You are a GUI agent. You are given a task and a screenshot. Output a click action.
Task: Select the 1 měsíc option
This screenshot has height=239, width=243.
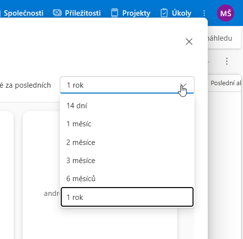[x=127, y=124]
